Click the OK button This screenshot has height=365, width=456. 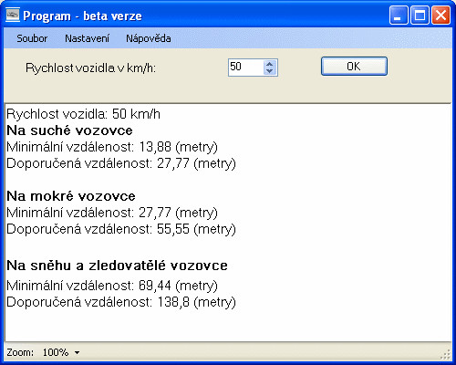coord(354,67)
